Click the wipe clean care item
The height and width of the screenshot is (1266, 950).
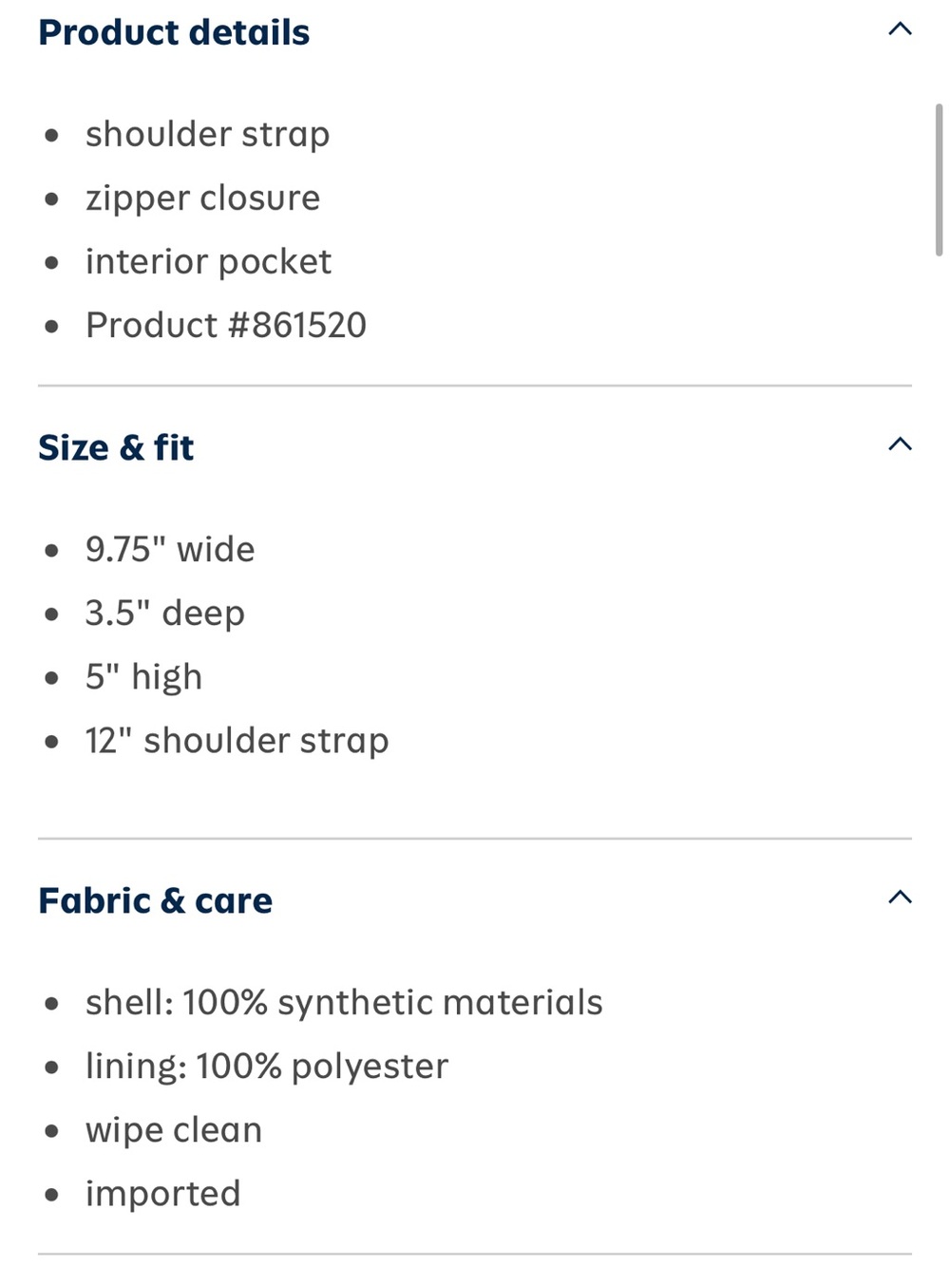174,1129
